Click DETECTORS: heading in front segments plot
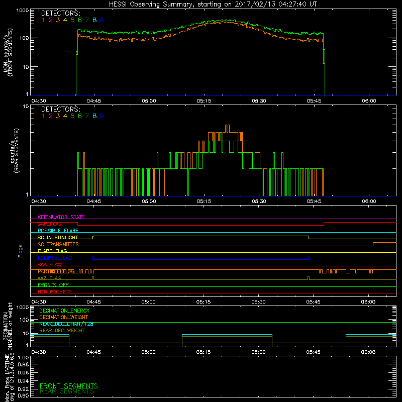This screenshot has width=402, height=402. click(x=60, y=14)
